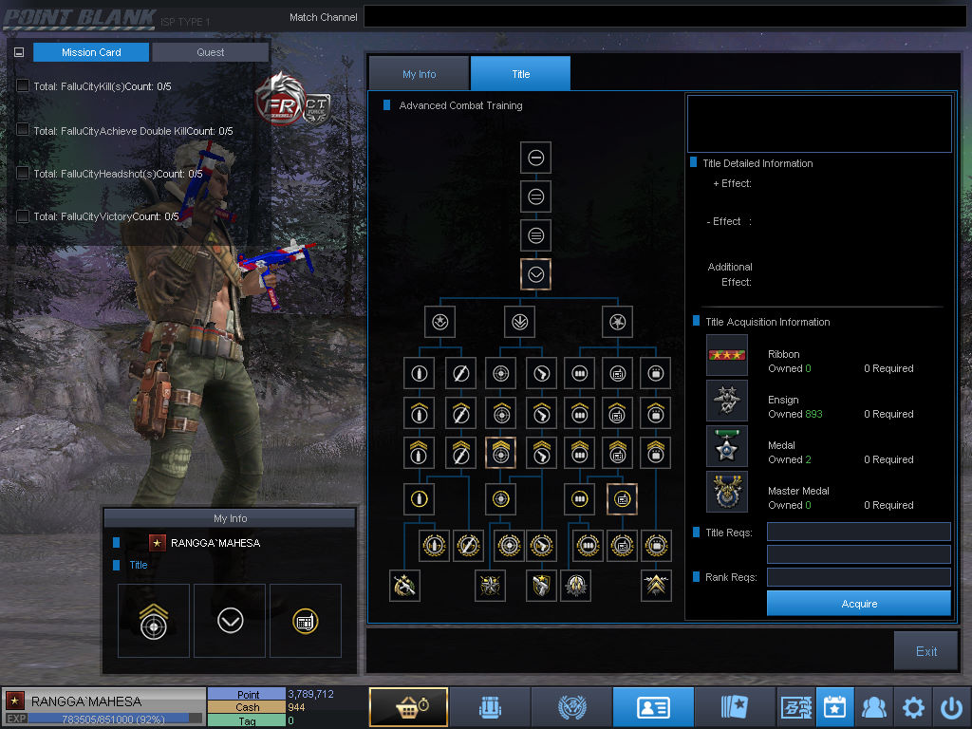Click the EXP progress bar

(x=114, y=719)
